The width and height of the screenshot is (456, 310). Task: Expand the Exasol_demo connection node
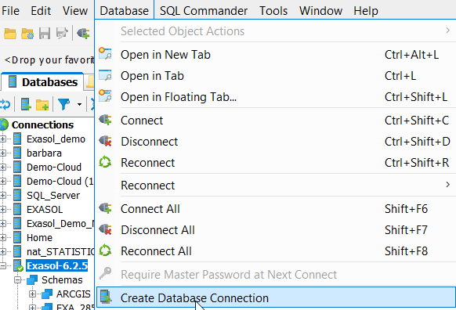pyautogui.click(x=2, y=139)
